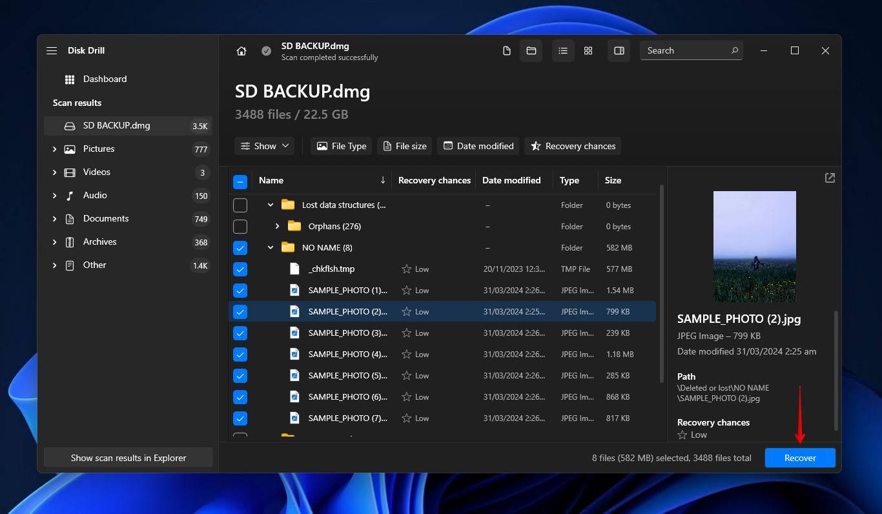882x514 pixels.
Task: Click the 577 MB size cell
Action: coord(619,269)
